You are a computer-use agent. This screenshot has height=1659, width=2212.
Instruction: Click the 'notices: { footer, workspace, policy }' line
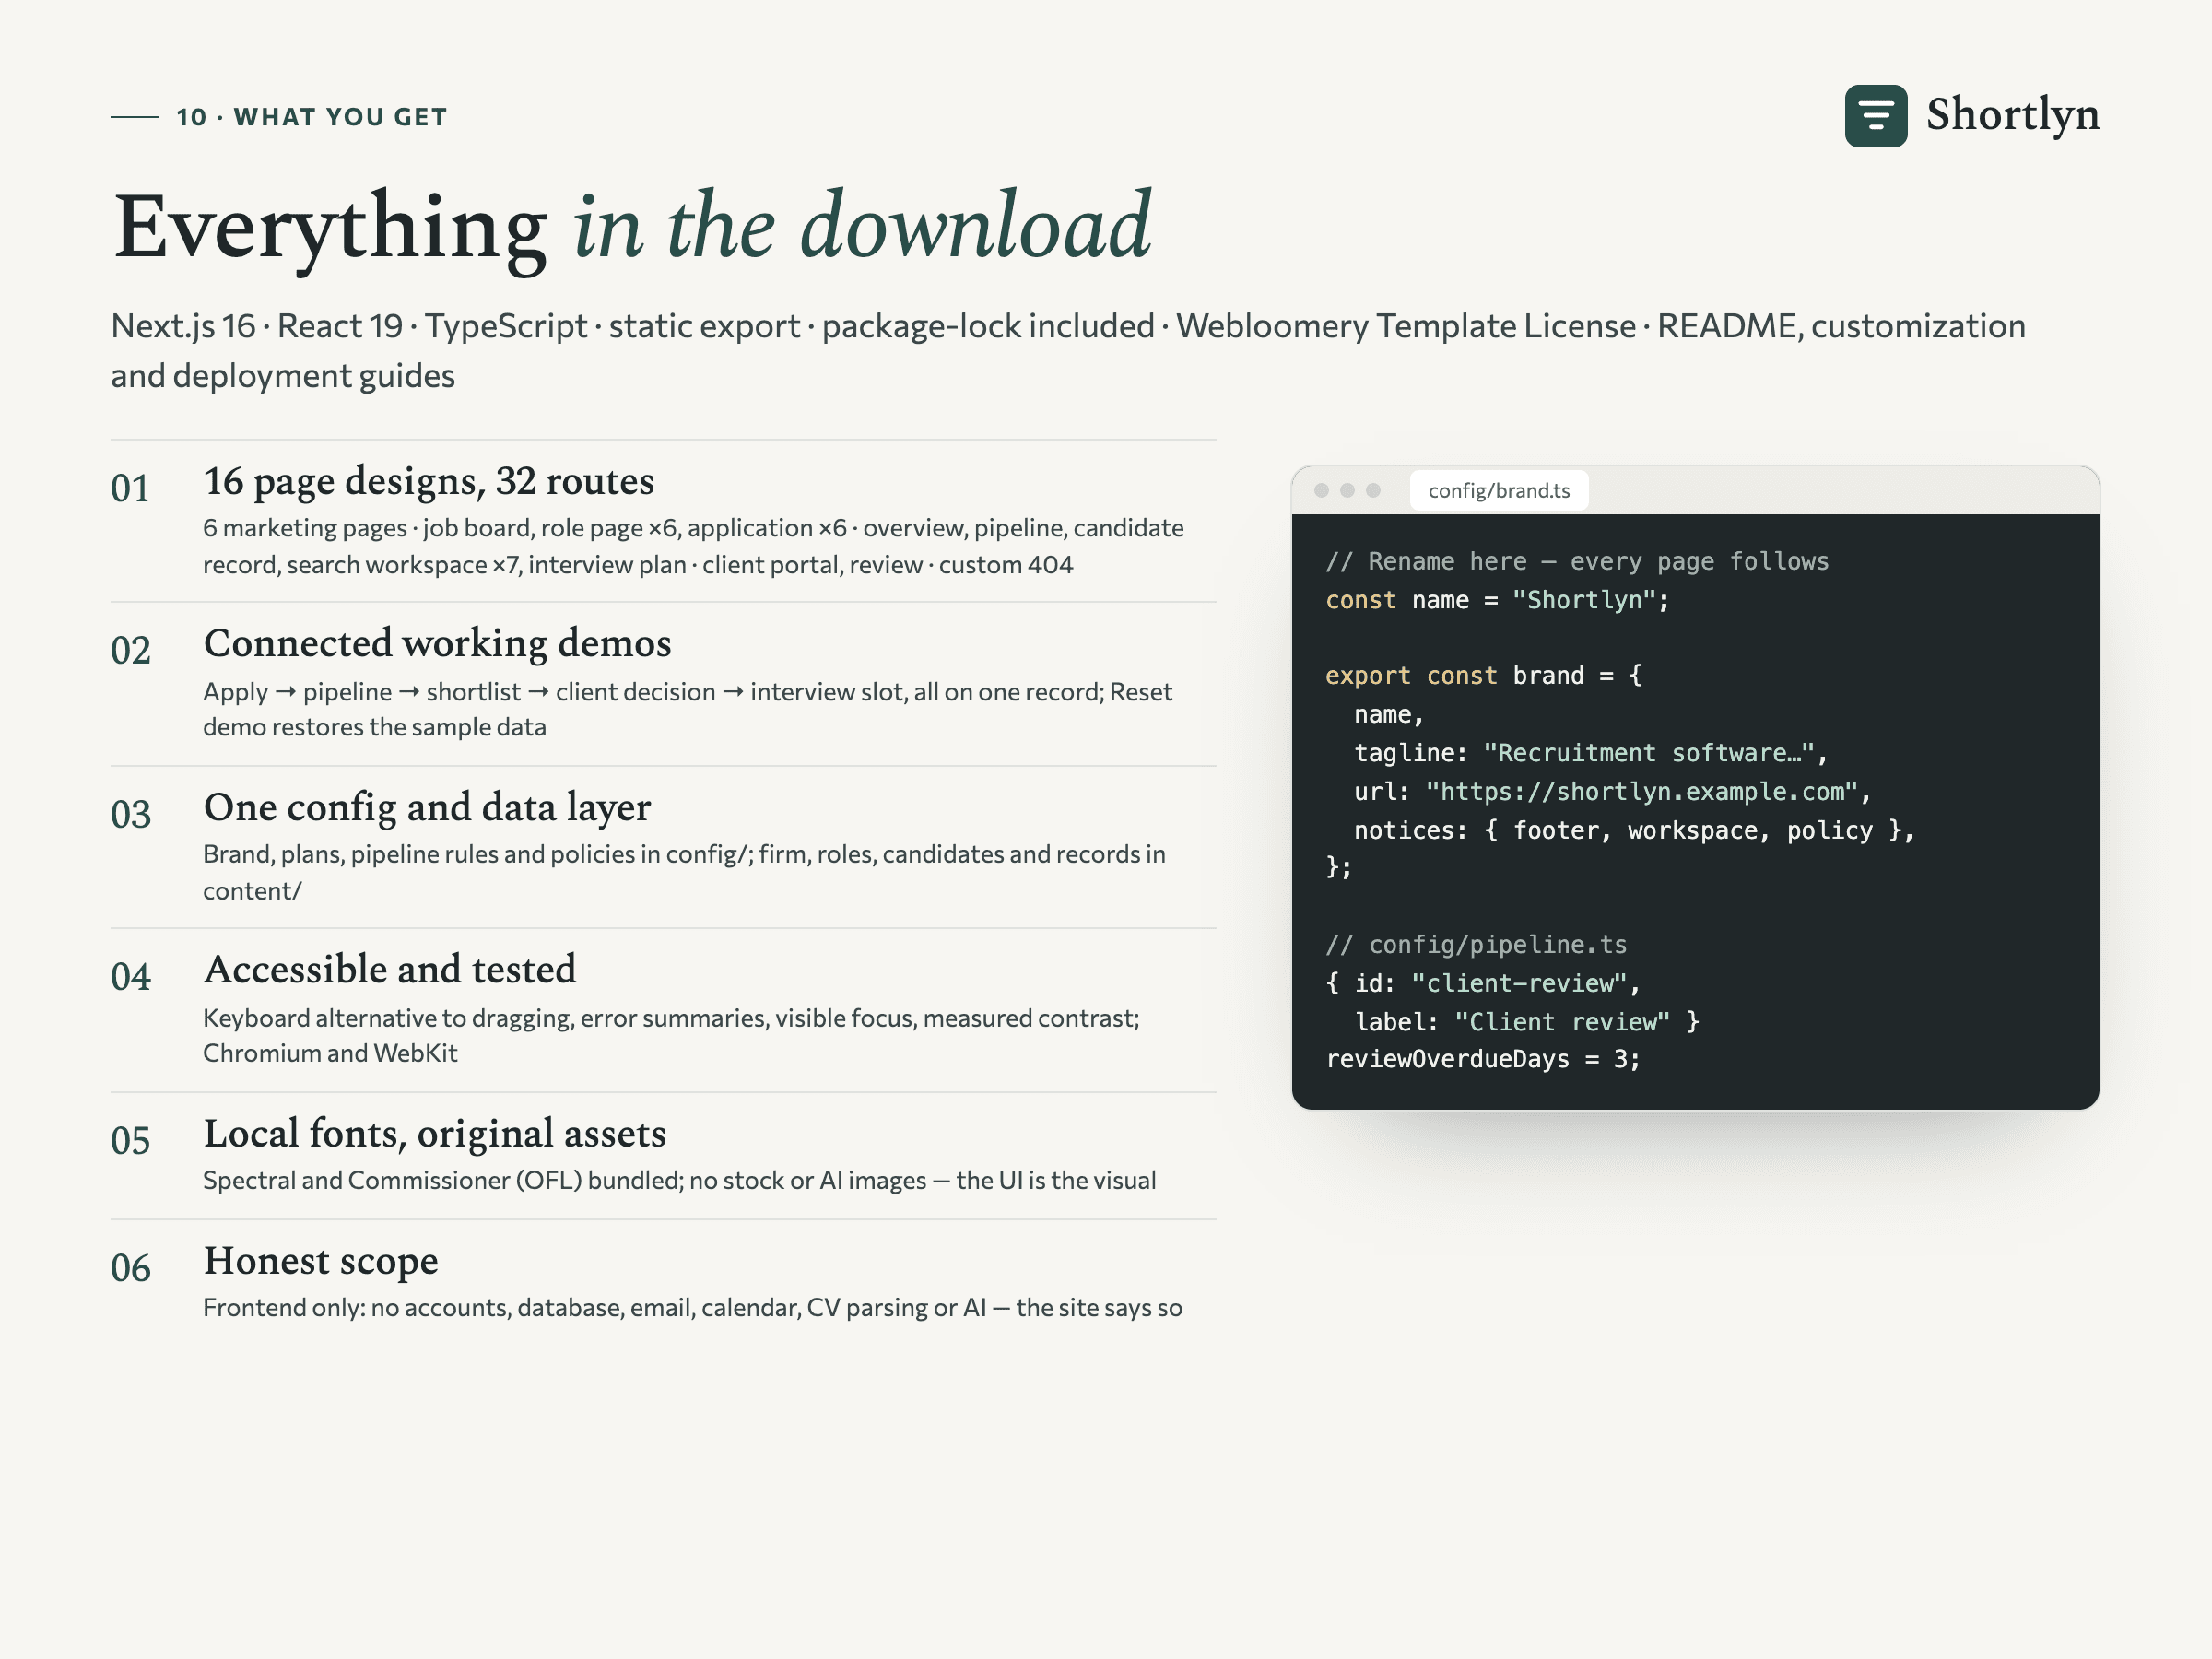click(1634, 830)
